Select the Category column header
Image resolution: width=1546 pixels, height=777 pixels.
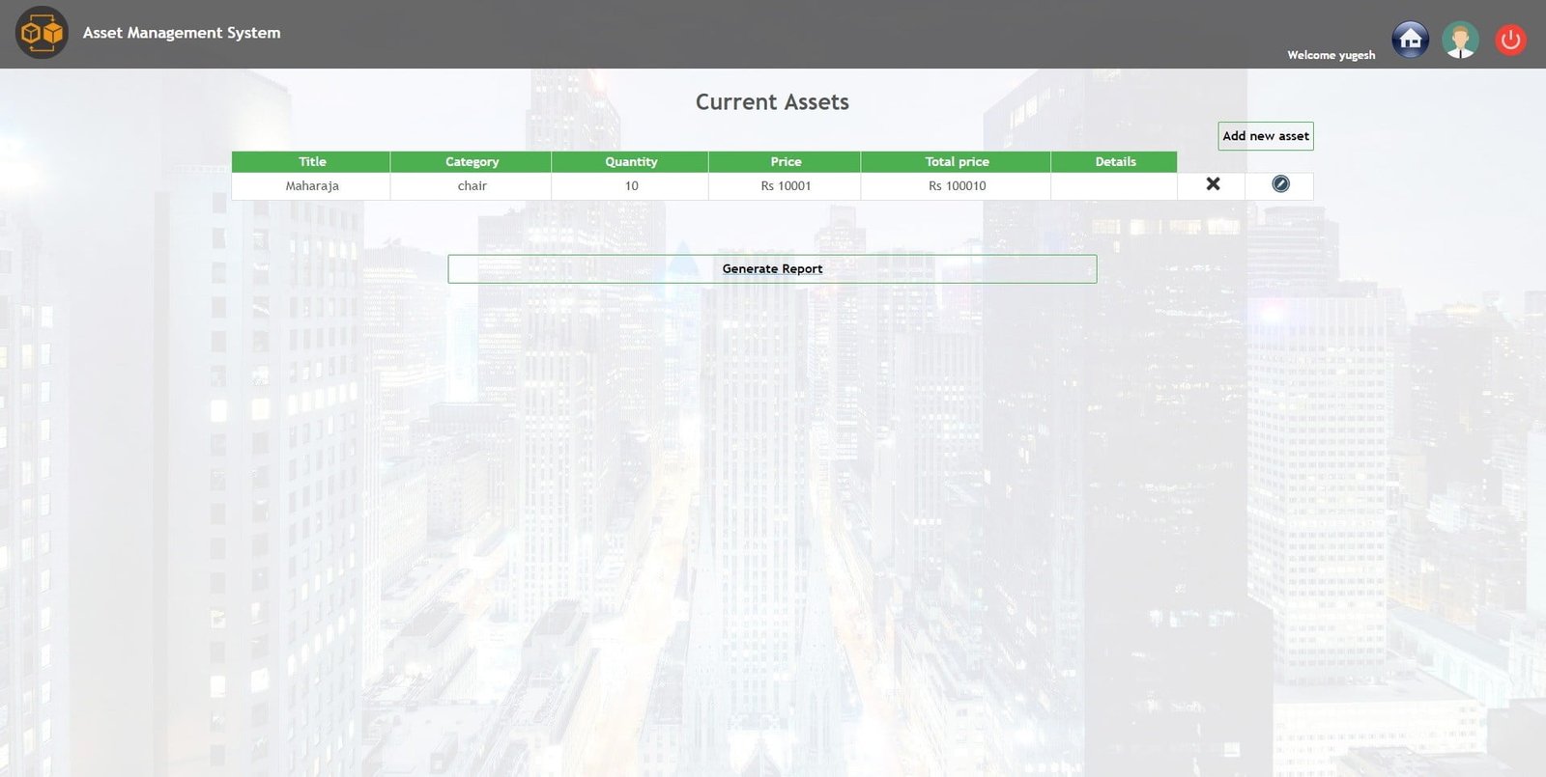pos(472,162)
